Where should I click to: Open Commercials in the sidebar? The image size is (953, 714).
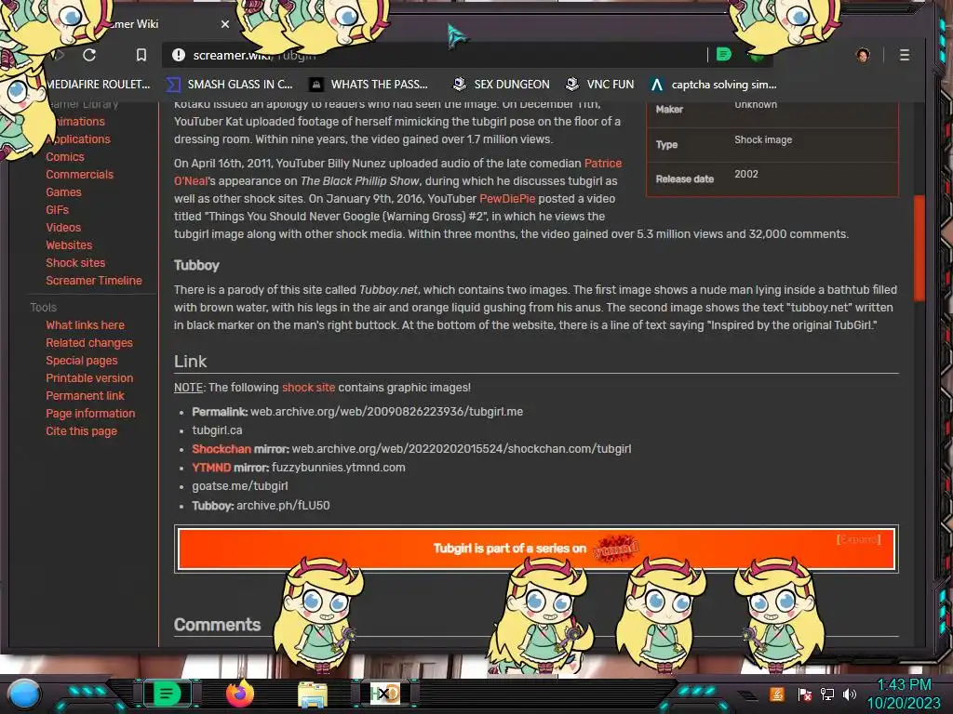coord(80,174)
